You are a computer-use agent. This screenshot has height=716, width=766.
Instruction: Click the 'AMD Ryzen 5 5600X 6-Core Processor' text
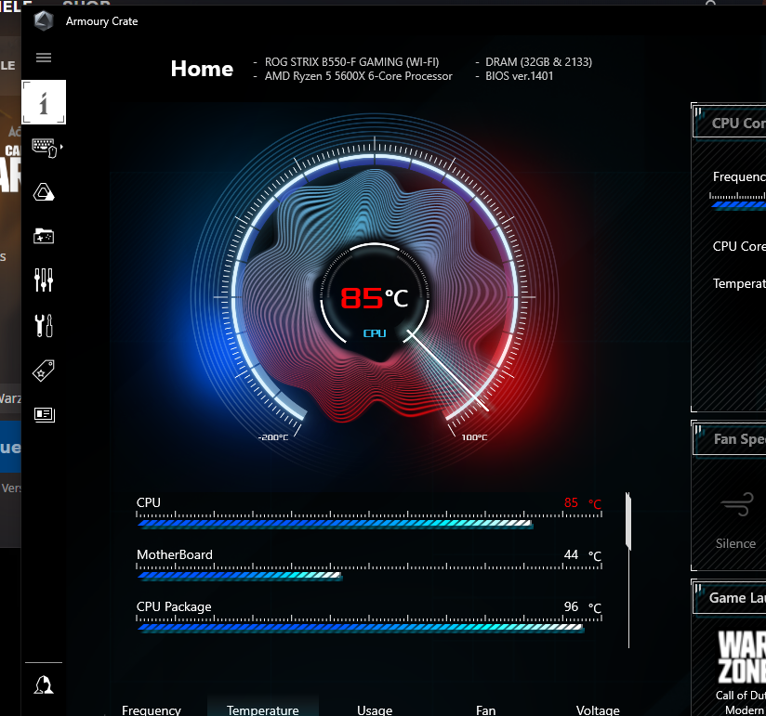359,76
